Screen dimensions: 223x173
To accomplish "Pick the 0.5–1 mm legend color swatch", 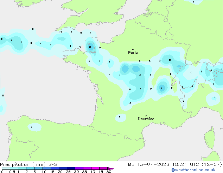I will click(x=14, y=168).
